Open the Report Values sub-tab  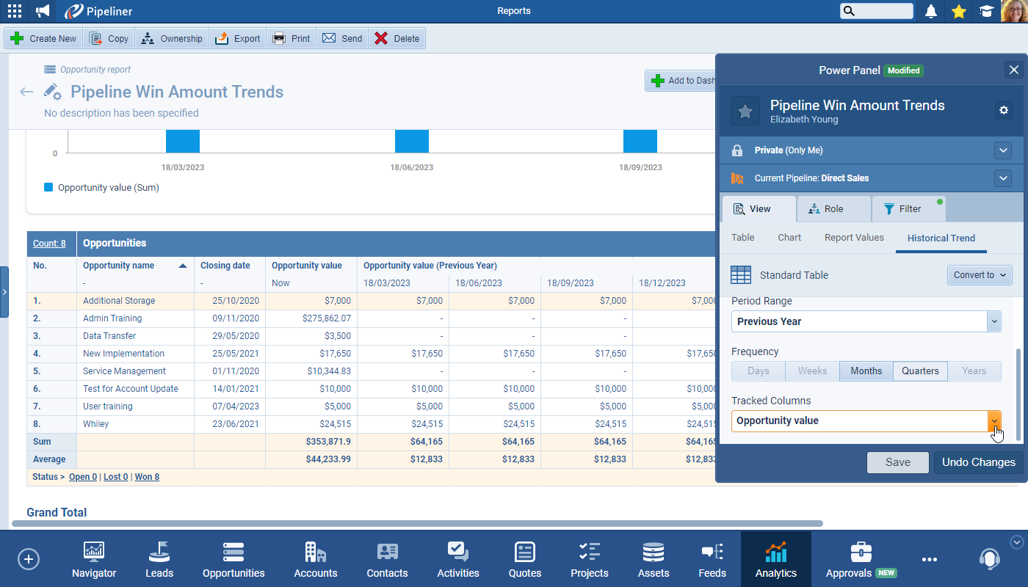[854, 238]
